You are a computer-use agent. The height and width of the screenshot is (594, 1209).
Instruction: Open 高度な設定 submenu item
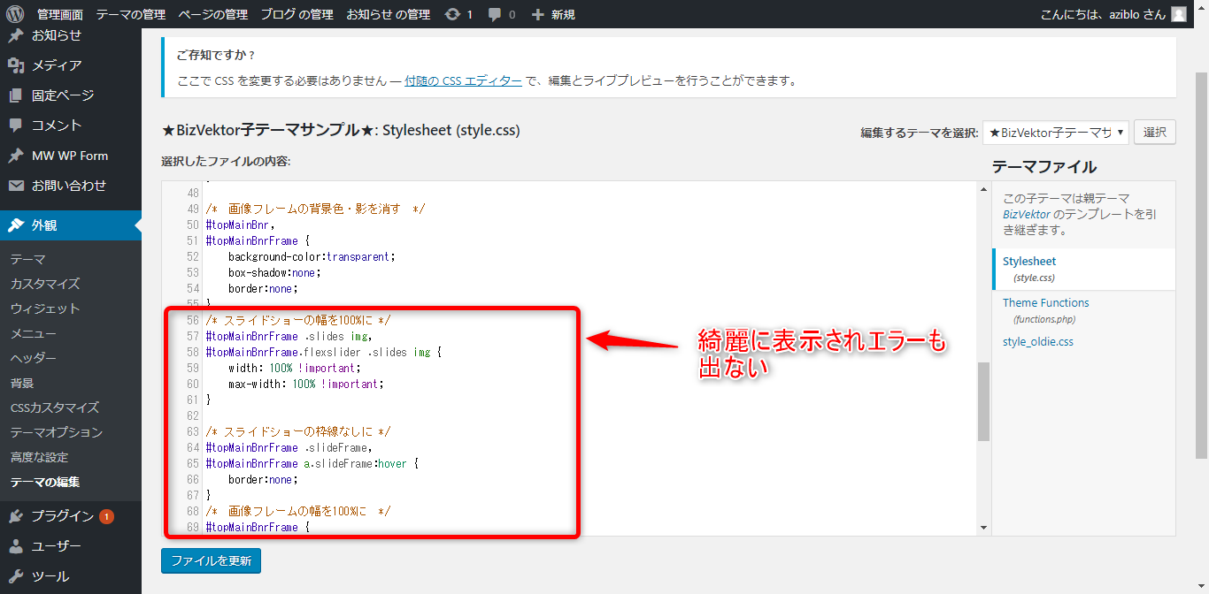pos(39,457)
